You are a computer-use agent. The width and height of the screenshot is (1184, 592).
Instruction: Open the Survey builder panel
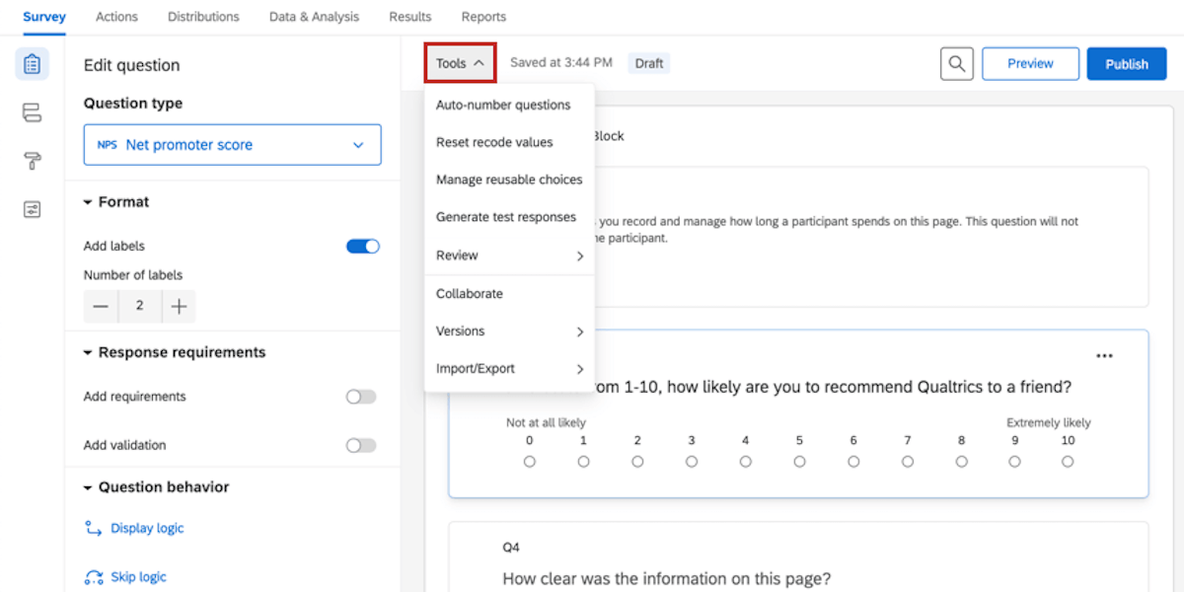32,62
